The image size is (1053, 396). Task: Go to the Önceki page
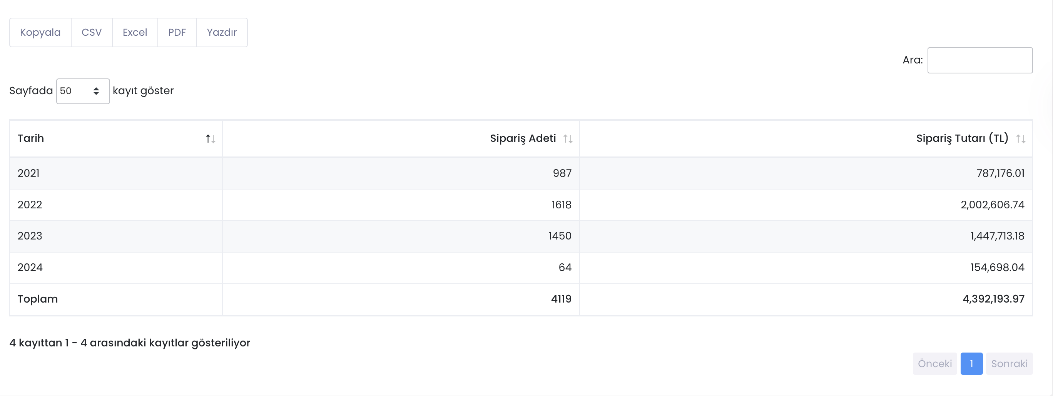[x=935, y=363]
